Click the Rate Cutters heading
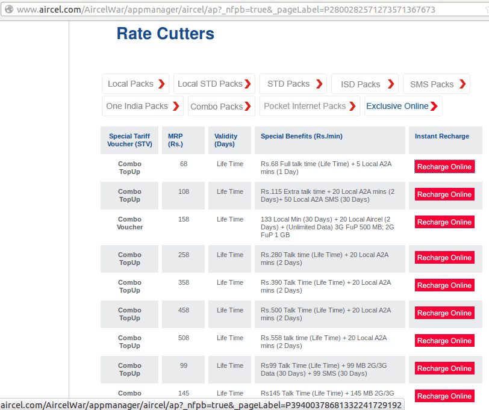Screen dimensions: 489x410 (165, 34)
